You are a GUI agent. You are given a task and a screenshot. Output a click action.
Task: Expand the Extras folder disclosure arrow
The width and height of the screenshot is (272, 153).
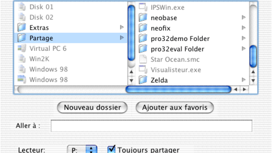(x=122, y=27)
